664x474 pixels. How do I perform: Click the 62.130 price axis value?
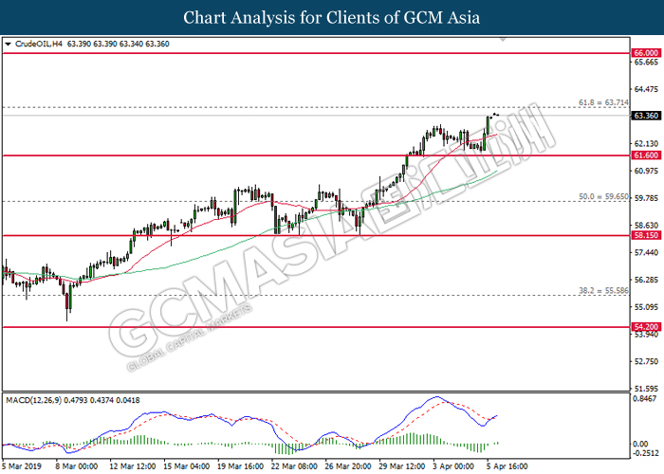(646, 144)
